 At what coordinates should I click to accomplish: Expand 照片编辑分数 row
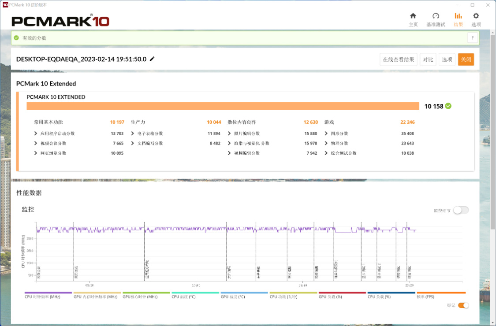pyautogui.click(x=229, y=133)
